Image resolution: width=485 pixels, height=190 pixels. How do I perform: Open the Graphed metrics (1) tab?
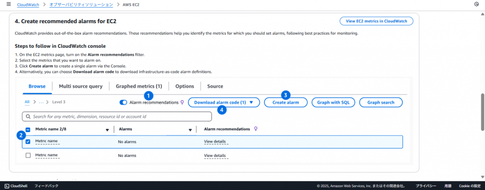(139, 86)
